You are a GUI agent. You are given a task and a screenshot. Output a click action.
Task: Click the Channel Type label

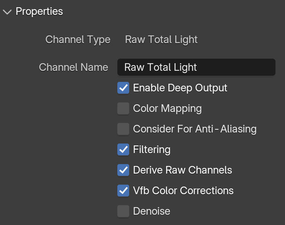tap(78, 40)
